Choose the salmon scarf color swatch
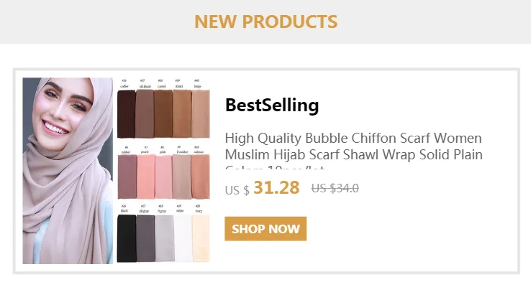 (201, 177)
